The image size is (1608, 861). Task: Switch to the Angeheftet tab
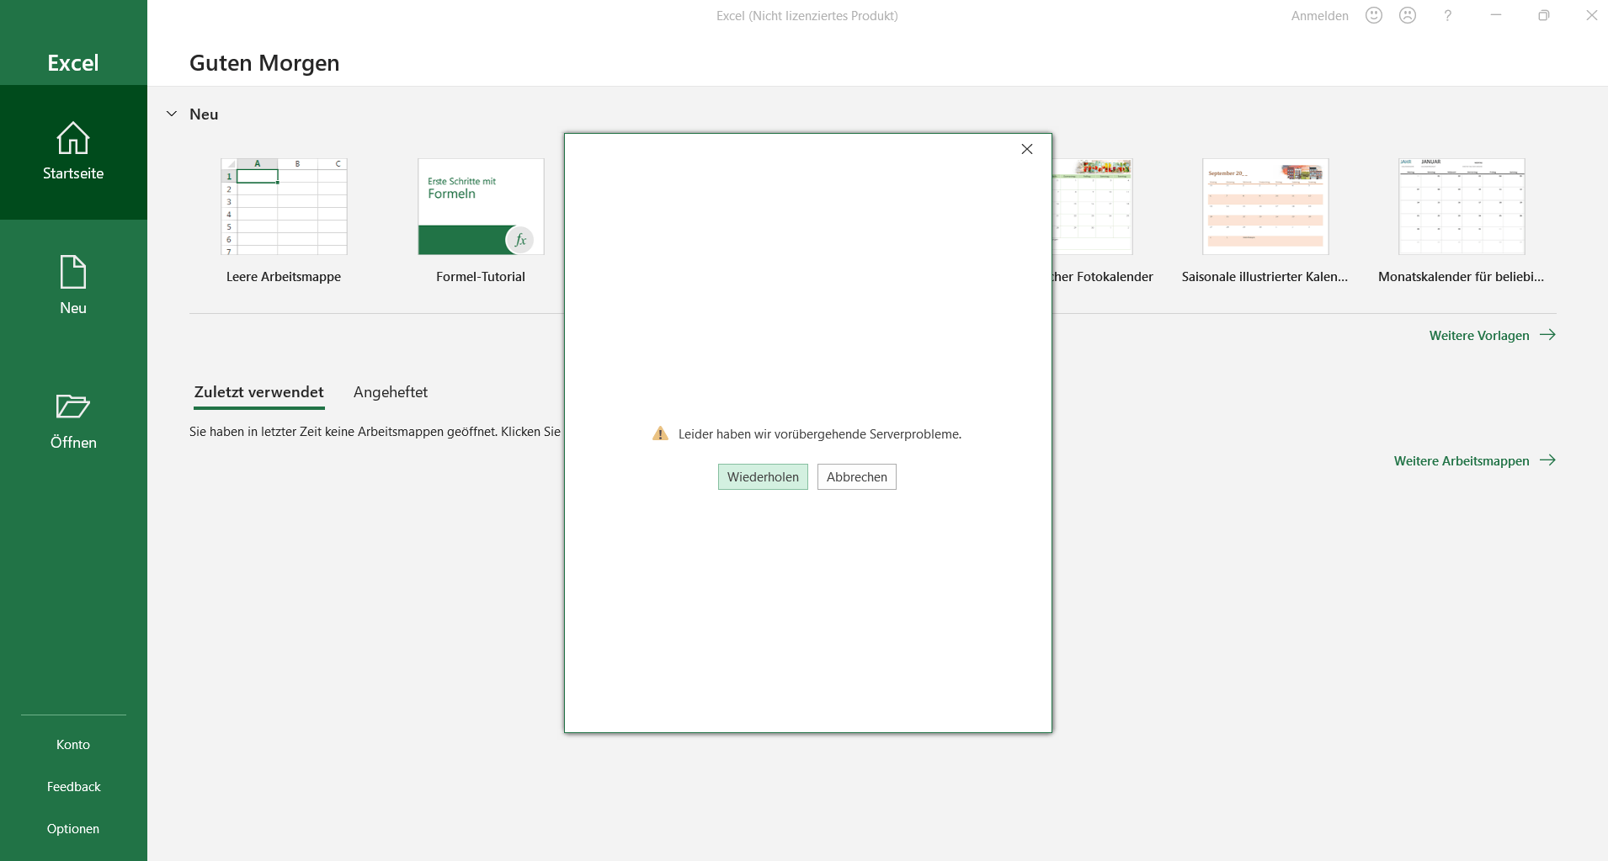coord(391,392)
